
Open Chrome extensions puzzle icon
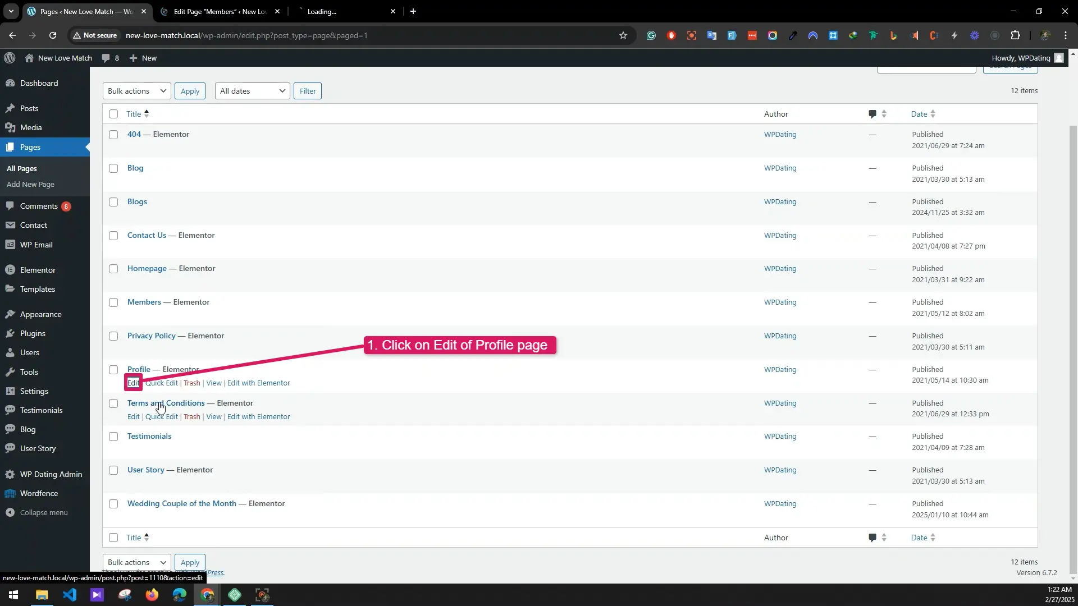(1015, 35)
